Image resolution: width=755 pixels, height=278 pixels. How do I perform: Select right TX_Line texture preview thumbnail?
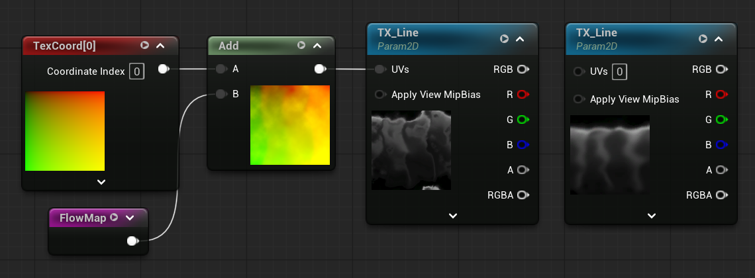point(610,155)
